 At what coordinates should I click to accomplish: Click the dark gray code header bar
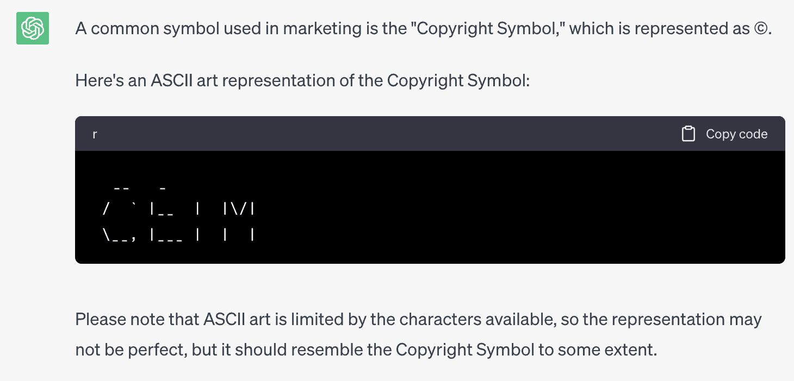tap(430, 134)
